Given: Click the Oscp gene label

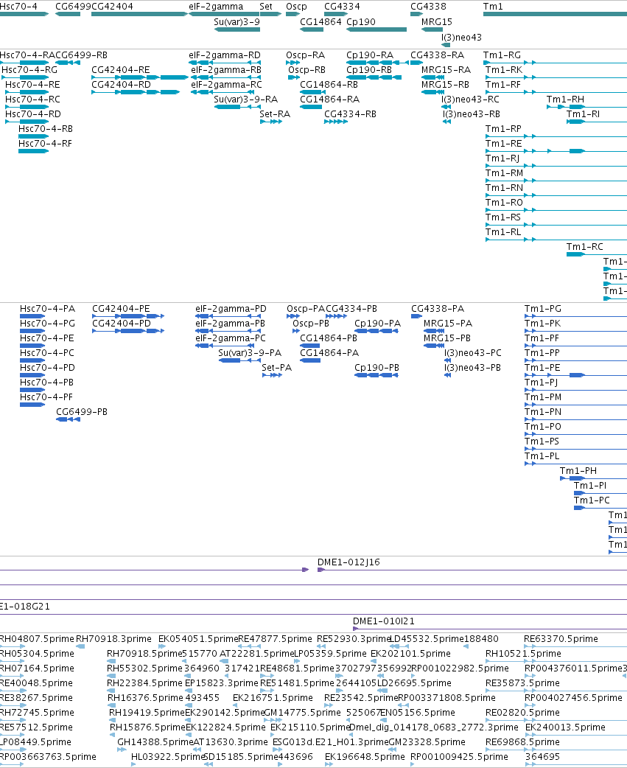Looking at the screenshot, I should [297, 7].
